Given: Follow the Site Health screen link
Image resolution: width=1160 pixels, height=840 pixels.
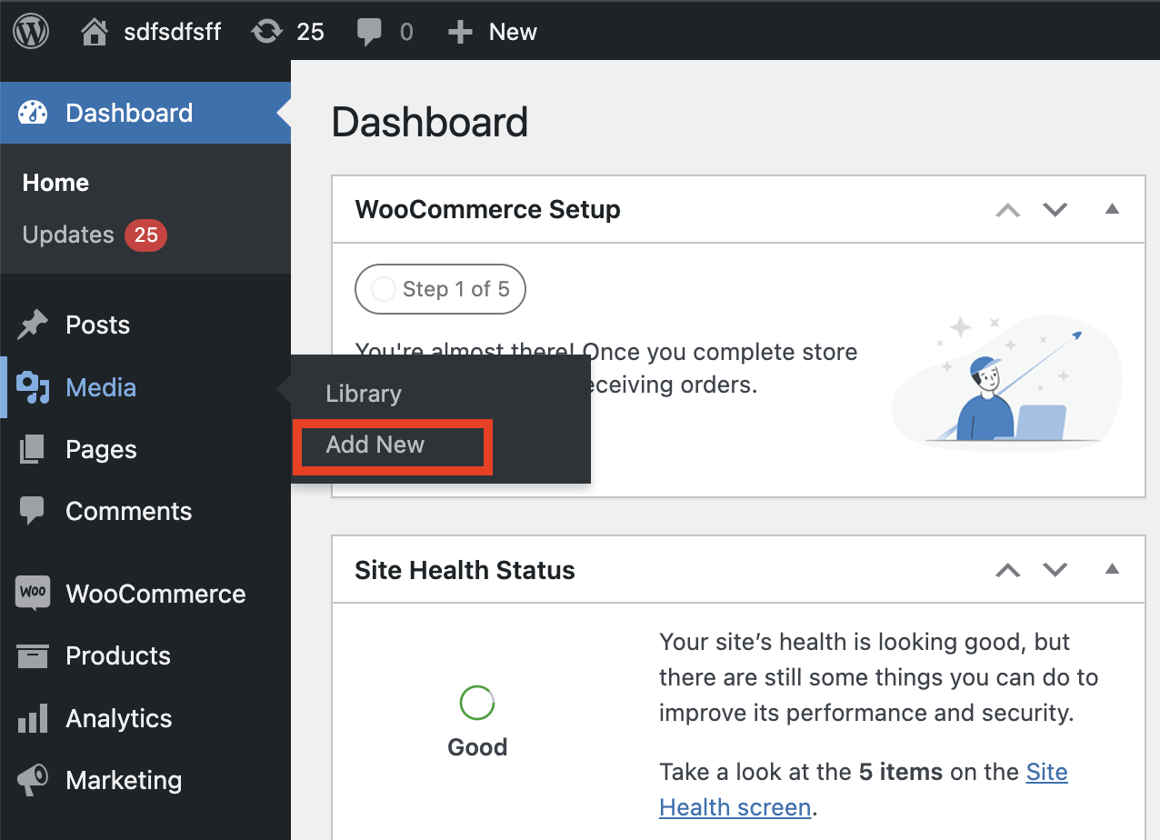Looking at the screenshot, I should [x=863, y=789].
